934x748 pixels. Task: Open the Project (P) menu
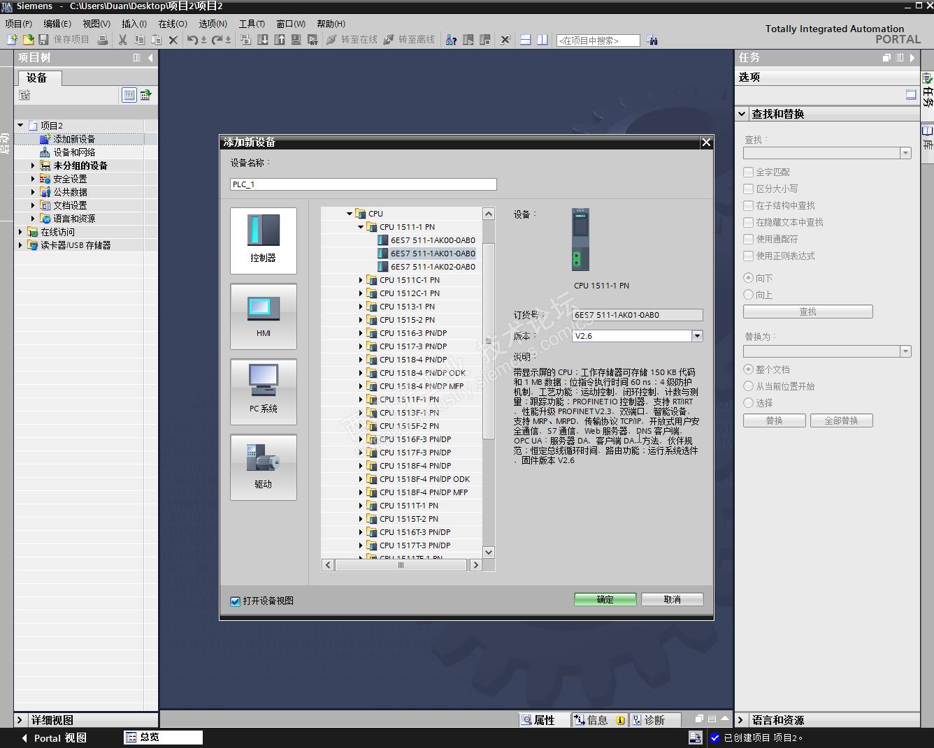[19, 24]
